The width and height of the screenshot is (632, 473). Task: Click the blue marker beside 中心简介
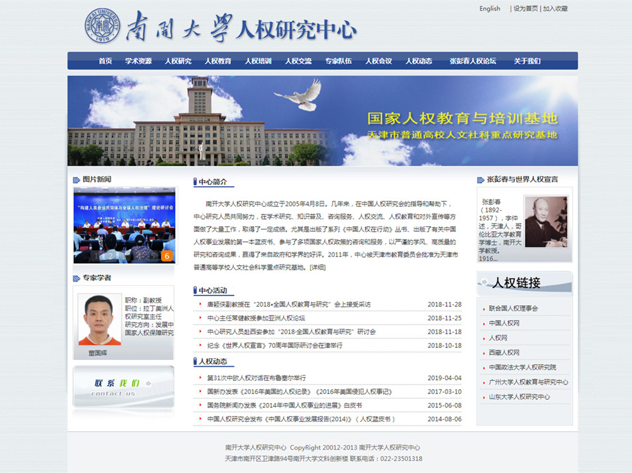[195, 183]
